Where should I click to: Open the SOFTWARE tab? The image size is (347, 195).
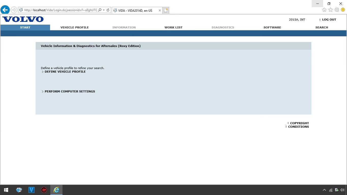[x=272, y=27]
